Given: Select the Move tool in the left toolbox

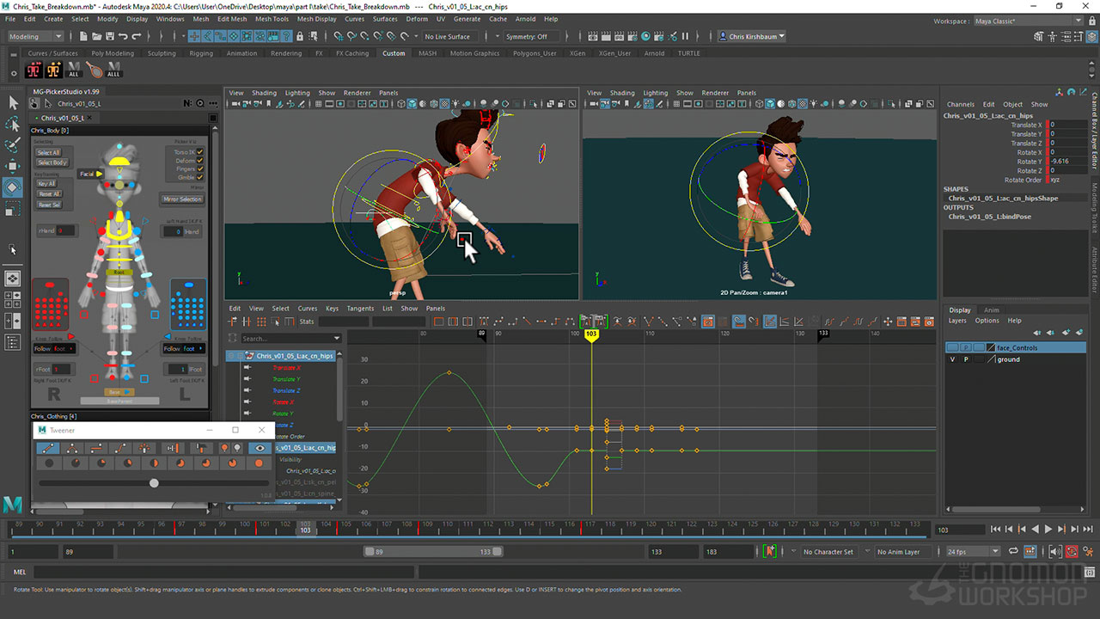Looking at the screenshot, I should pyautogui.click(x=13, y=166).
